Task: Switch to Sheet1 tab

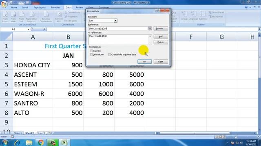Action: pyautogui.click(x=18, y=133)
